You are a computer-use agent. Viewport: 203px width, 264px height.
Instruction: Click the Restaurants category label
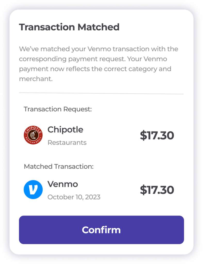[67, 143]
